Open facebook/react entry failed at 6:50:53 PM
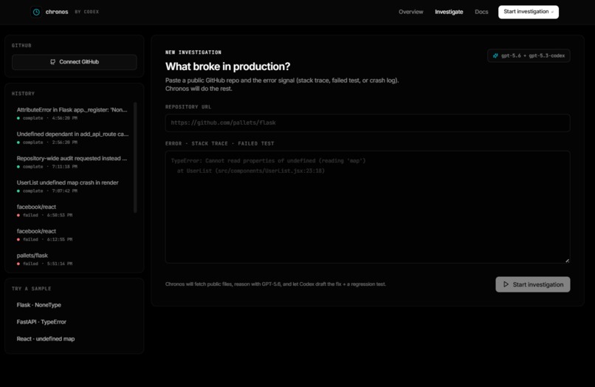The image size is (595, 387). [x=72, y=210]
